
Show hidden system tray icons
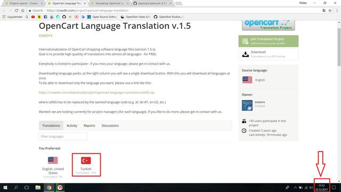click(295, 188)
